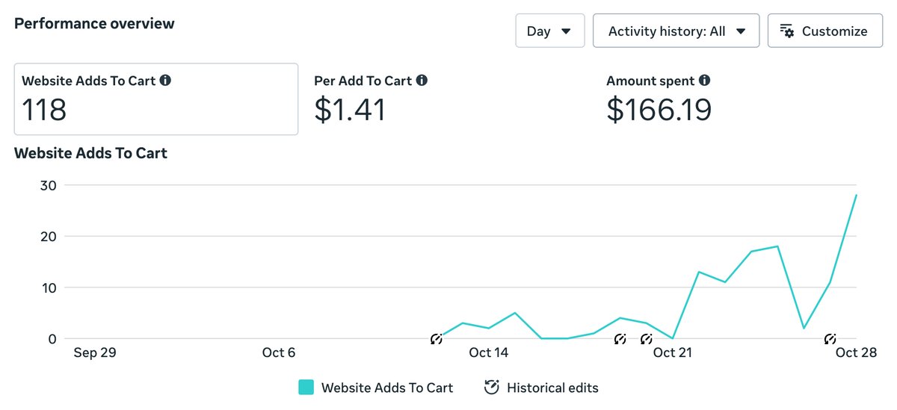Click the Sep 29 axis label
This screenshot has width=897, height=410.
coord(95,352)
